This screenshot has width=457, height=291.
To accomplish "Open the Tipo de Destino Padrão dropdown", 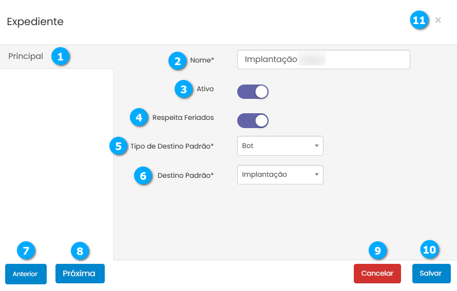I will pyautogui.click(x=280, y=146).
